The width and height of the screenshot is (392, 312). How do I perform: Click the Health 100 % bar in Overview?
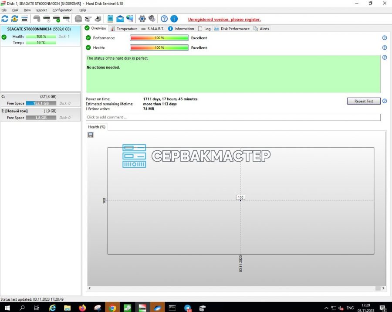click(x=159, y=47)
